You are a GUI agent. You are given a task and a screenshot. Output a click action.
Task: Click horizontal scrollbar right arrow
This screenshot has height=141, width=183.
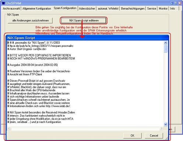(161, 128)
